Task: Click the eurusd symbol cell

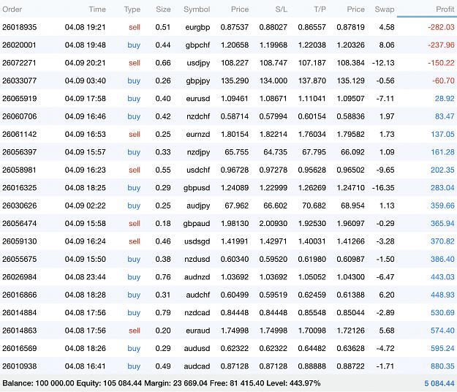Action: (x=198, y=99)
